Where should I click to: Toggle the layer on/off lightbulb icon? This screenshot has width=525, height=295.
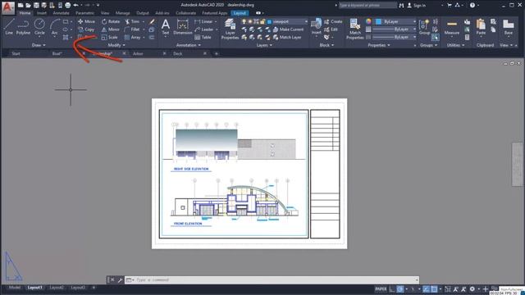[244, 21]
